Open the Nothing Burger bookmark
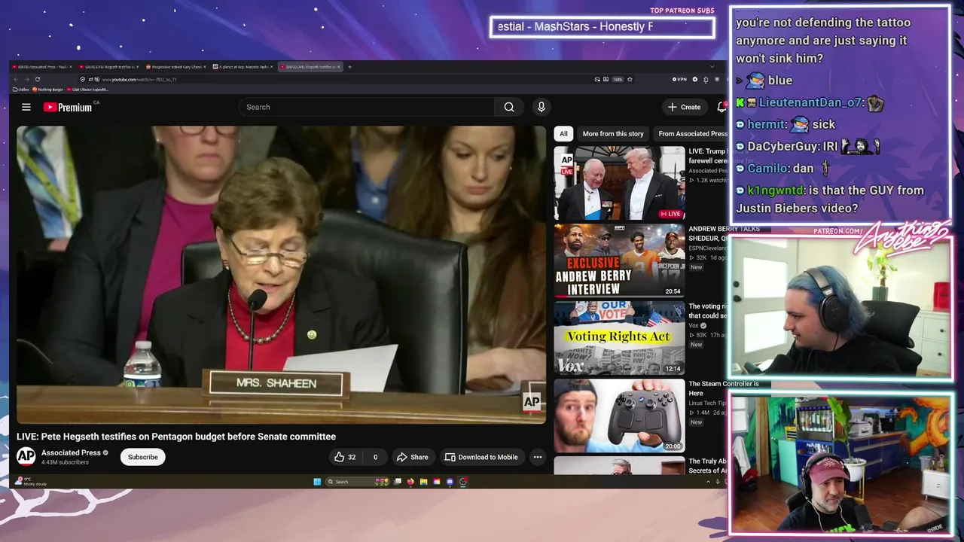Viewport: 964px width, 542px height. [x=47, y=90]
